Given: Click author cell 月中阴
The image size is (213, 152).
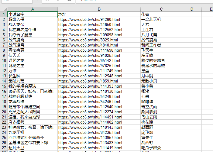Looking at the screenshot, I should (x=161, y=76).
